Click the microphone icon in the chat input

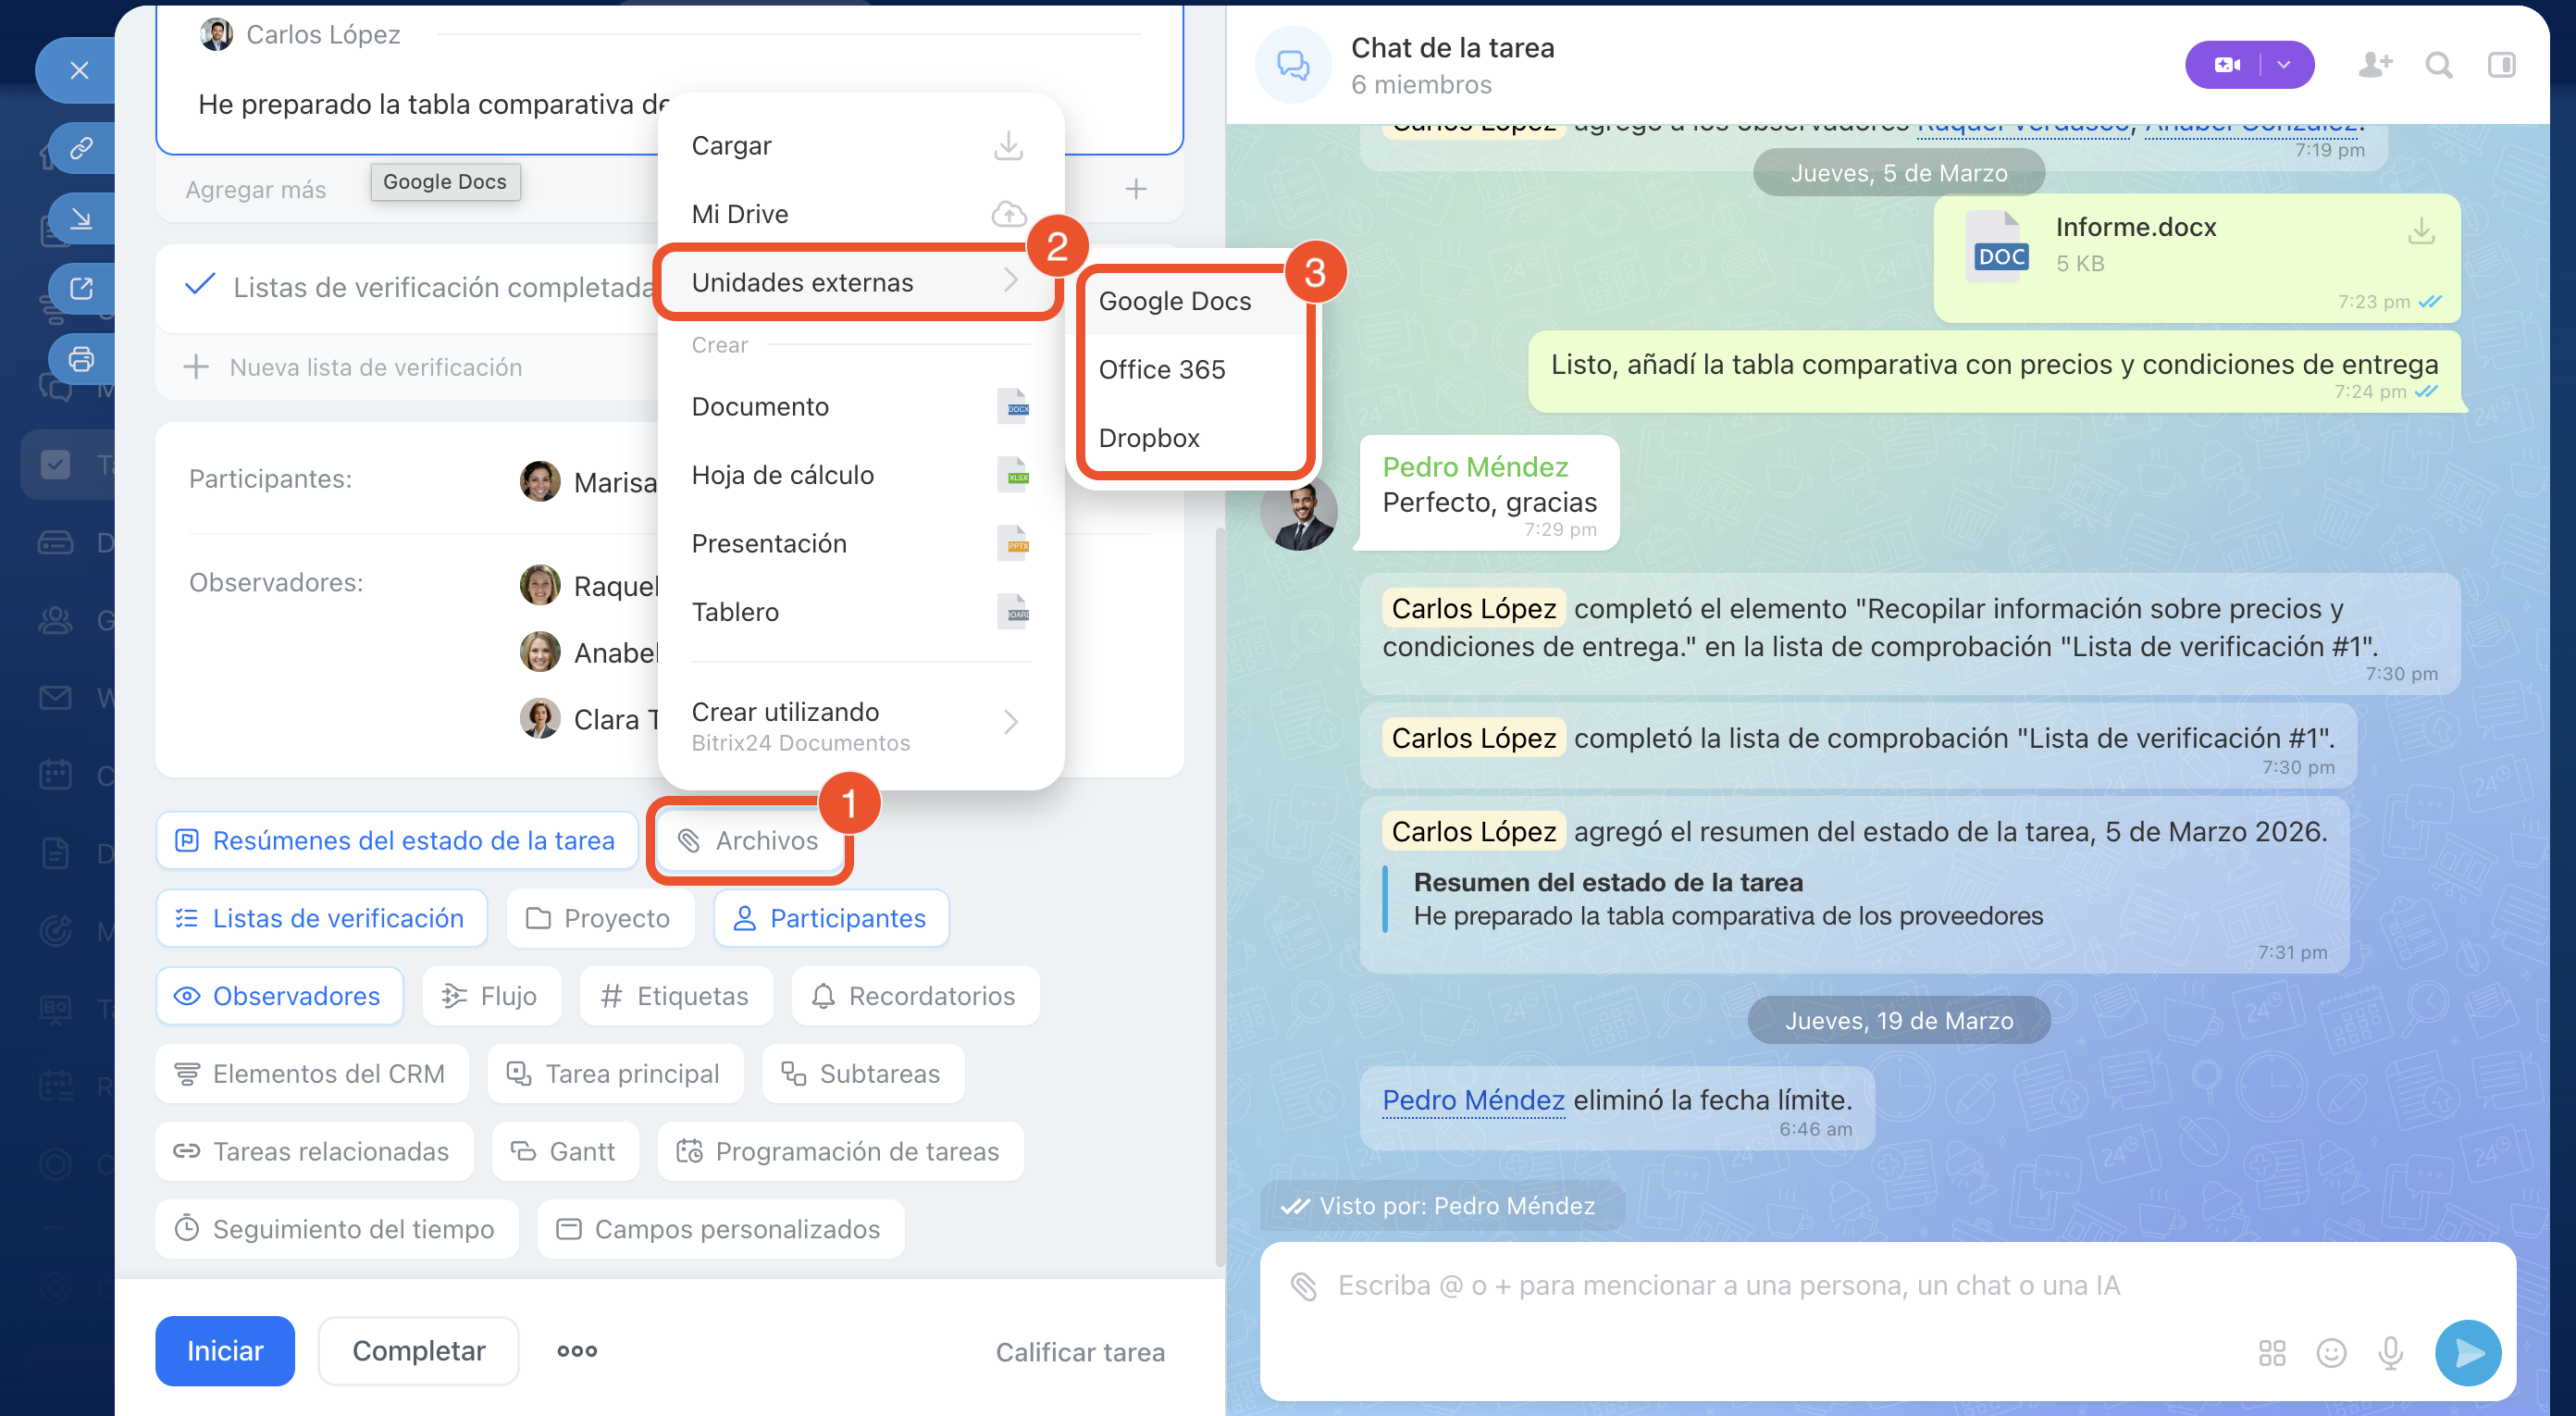[2390, 1352]
